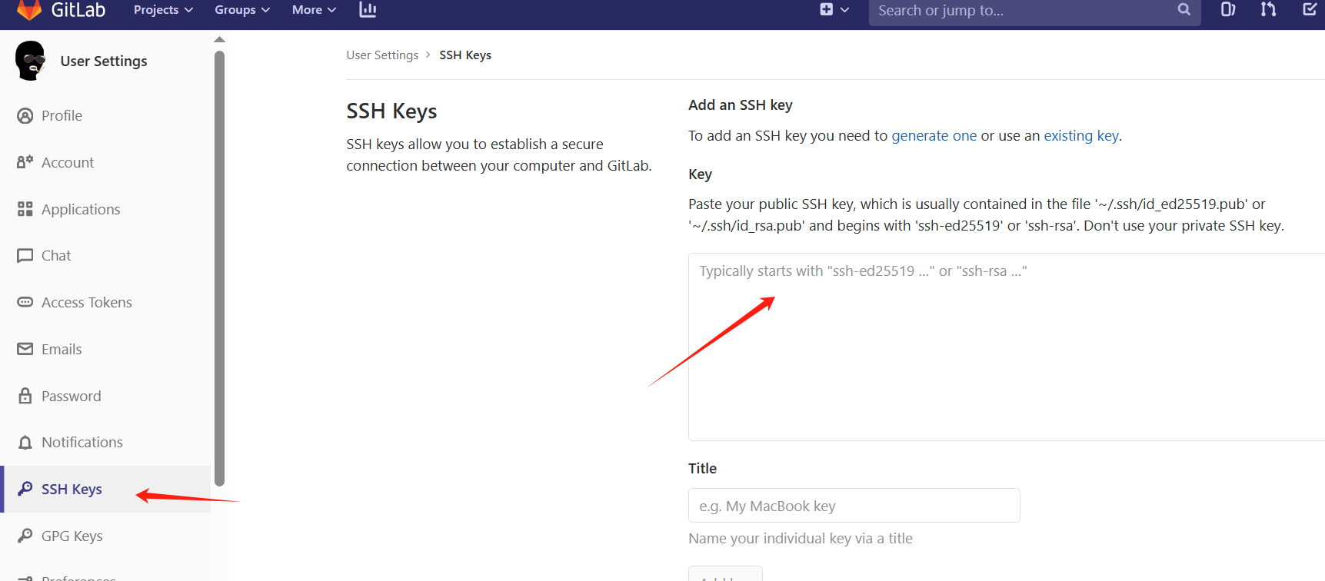Click the Notifications bell icon
This screenshot has width=1325, height=581.
tap(25, 443)
